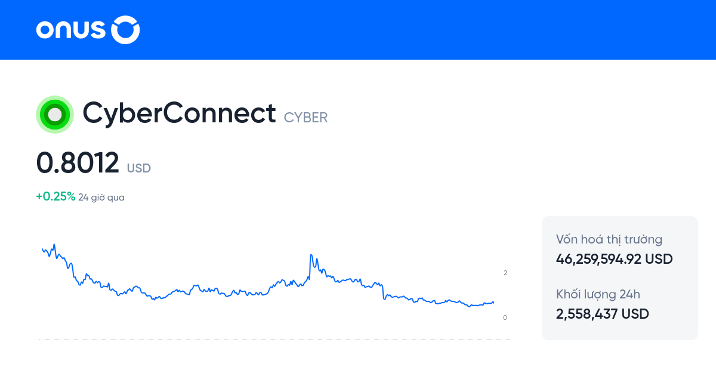Select the 2,558,437 USD volume value
This screenshot has width=716, height=376.
(602, 314)
